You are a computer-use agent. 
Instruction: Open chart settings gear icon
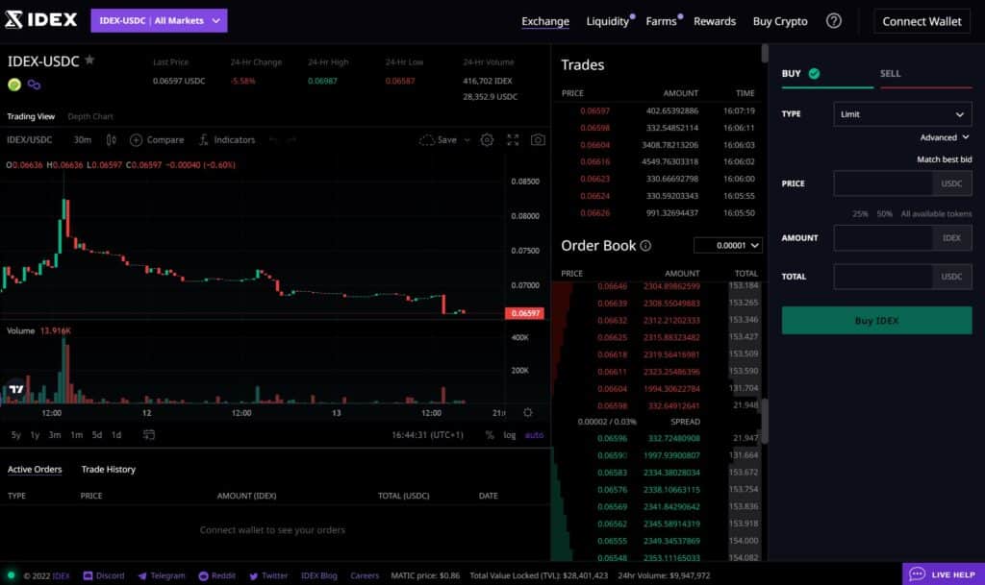487,139
